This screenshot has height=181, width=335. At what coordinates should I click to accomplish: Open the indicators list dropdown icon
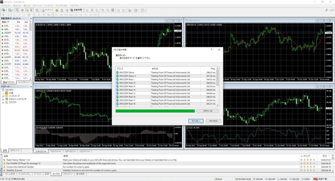(130, 10)
